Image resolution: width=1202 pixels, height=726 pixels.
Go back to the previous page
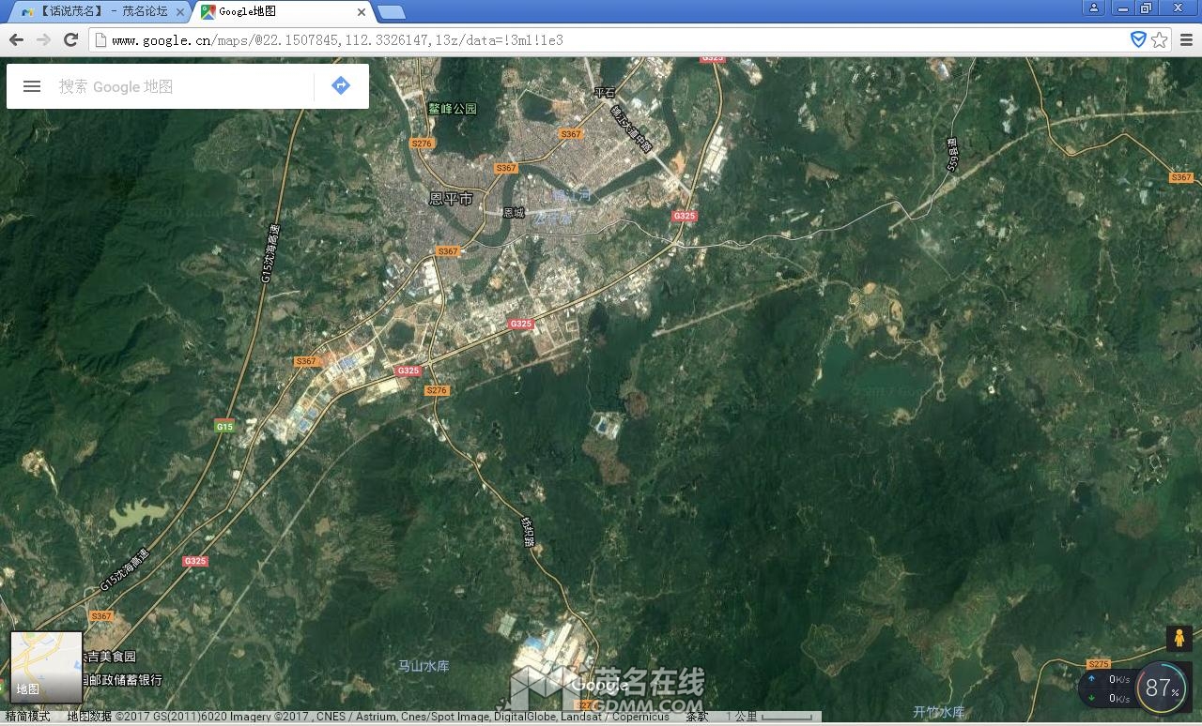[x=16, y=39]
